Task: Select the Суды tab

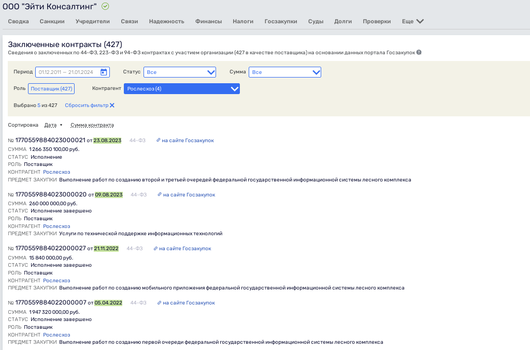Action: tap(316, 21)
